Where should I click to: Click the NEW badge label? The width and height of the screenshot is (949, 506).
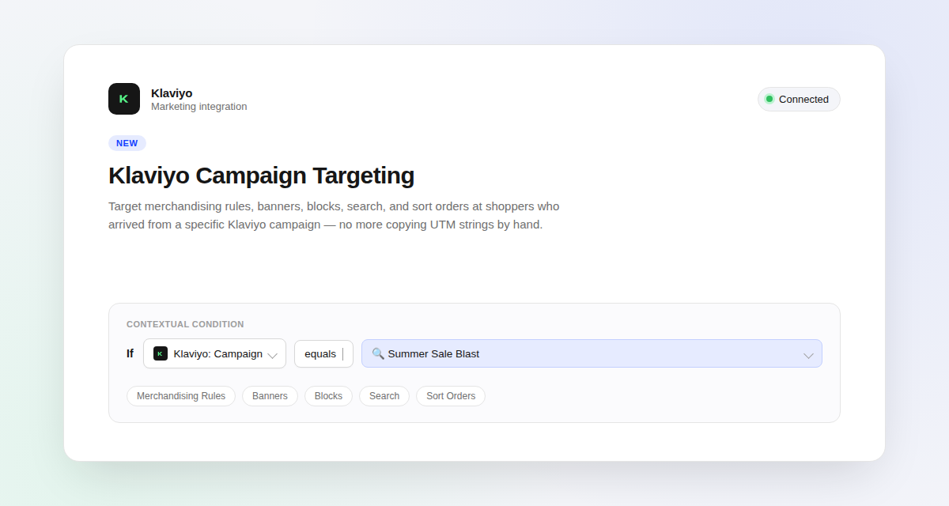pyautogui.click(x=127, y=143)
